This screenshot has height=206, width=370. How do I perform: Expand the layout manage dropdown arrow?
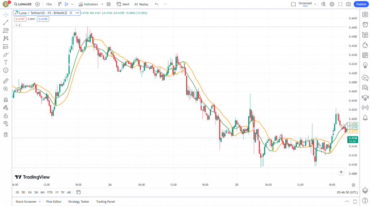tap(315, 4)
